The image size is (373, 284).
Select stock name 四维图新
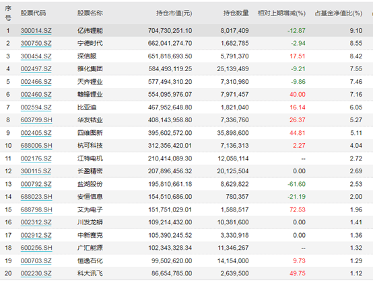pos(90,133)
